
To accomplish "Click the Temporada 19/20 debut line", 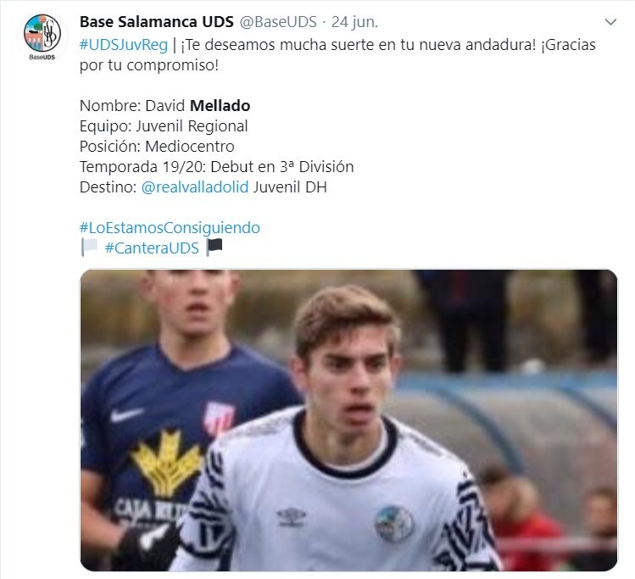I will (x=217, y=167).
